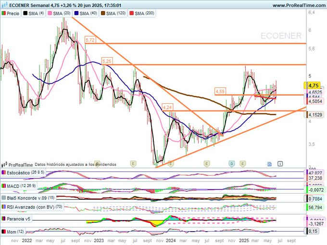
Task: Open the Estocástico (26 8 5) settings label
Action: (x=25, y=173)
